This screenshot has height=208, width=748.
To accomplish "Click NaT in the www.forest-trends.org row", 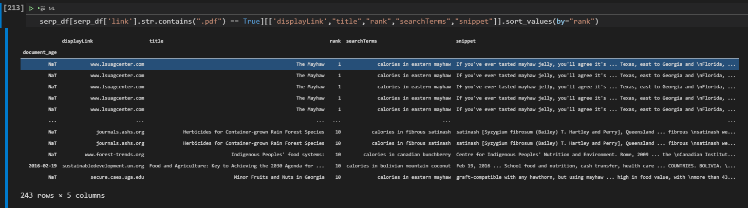I will (52, 155).
